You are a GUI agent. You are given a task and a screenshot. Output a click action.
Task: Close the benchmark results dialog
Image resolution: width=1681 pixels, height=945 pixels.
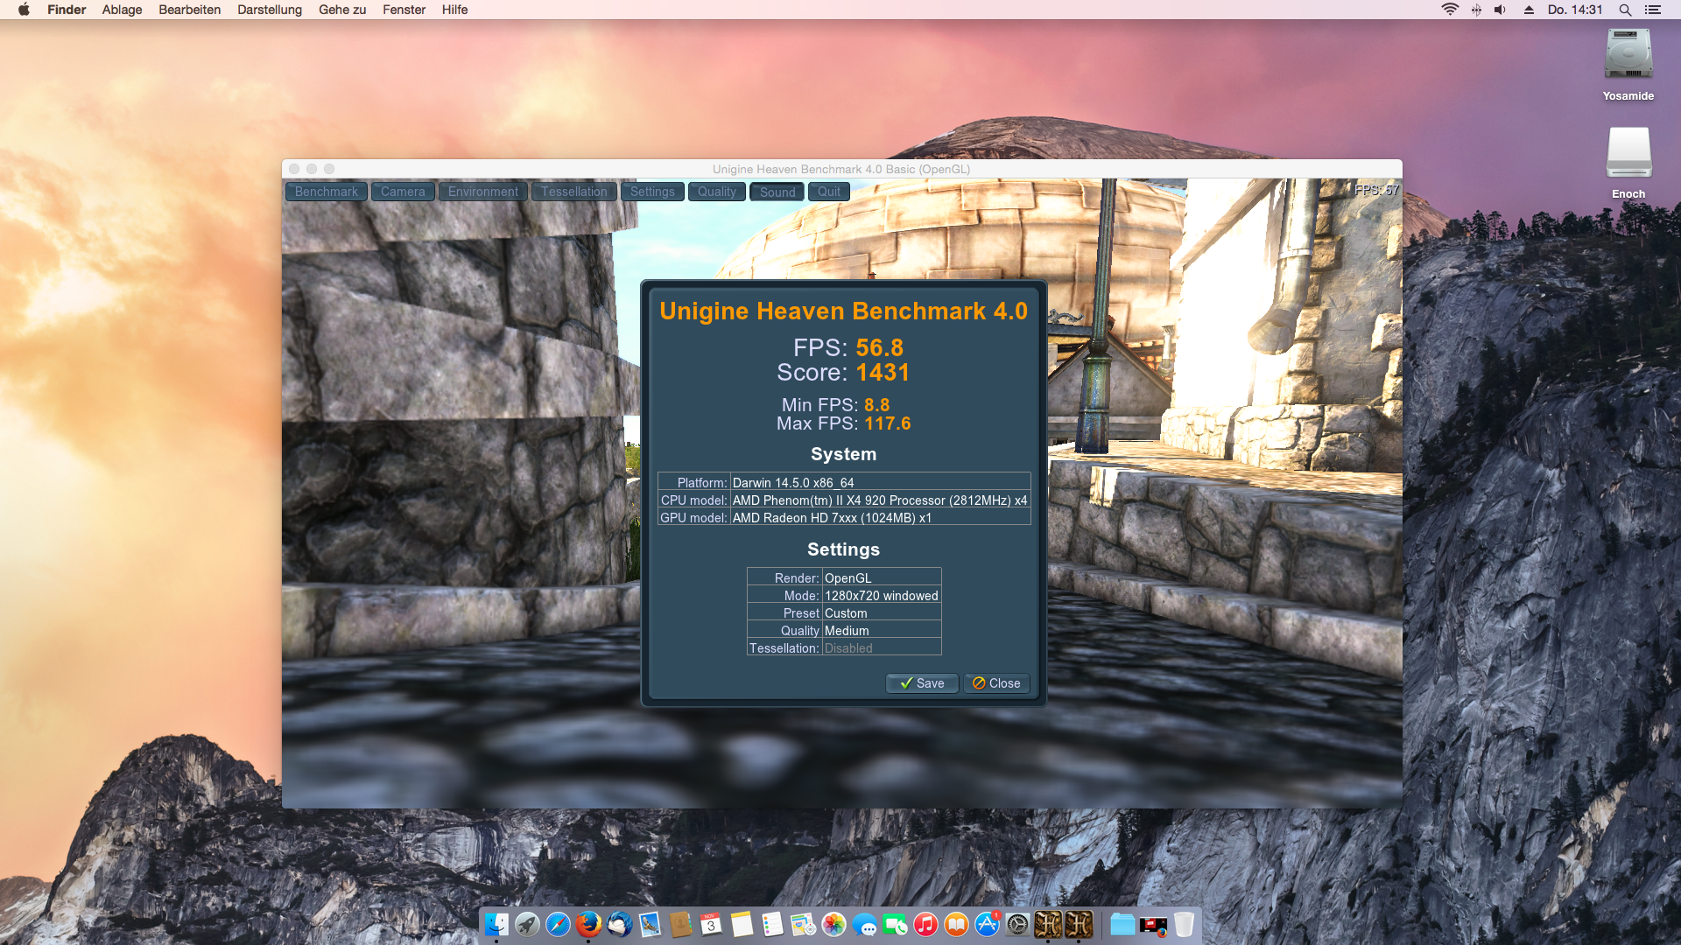pos(996,683)
